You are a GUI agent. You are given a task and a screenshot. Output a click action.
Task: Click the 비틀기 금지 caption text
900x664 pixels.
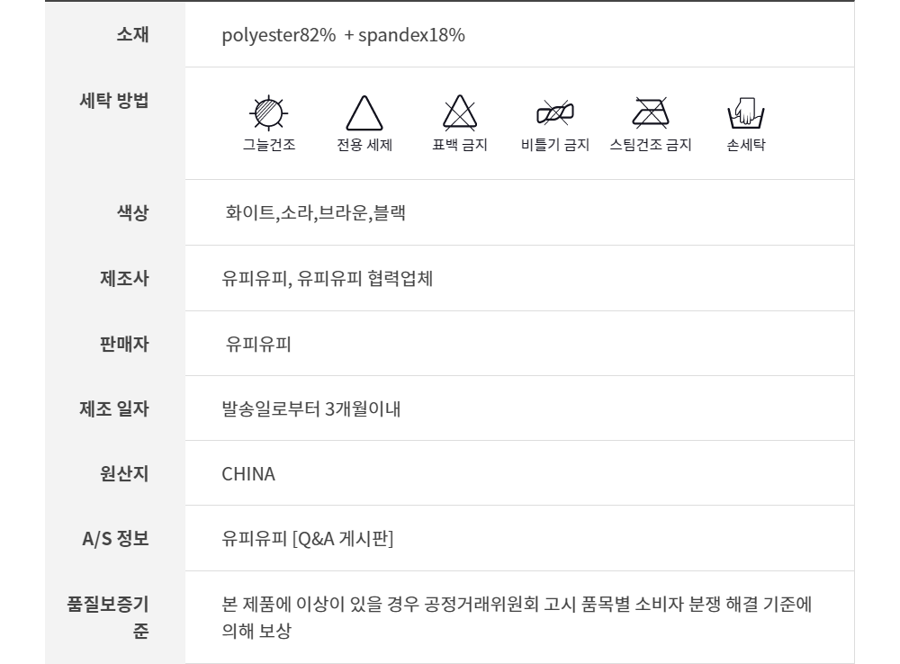[x=555, y=145]
